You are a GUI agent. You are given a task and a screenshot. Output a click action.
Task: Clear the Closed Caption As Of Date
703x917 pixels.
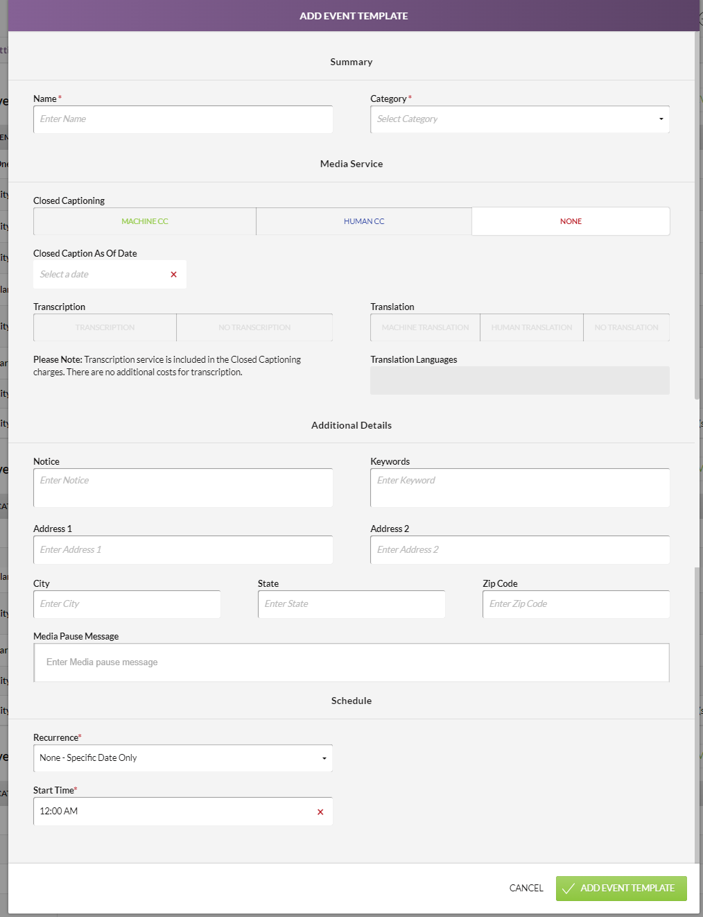point(173,275)
